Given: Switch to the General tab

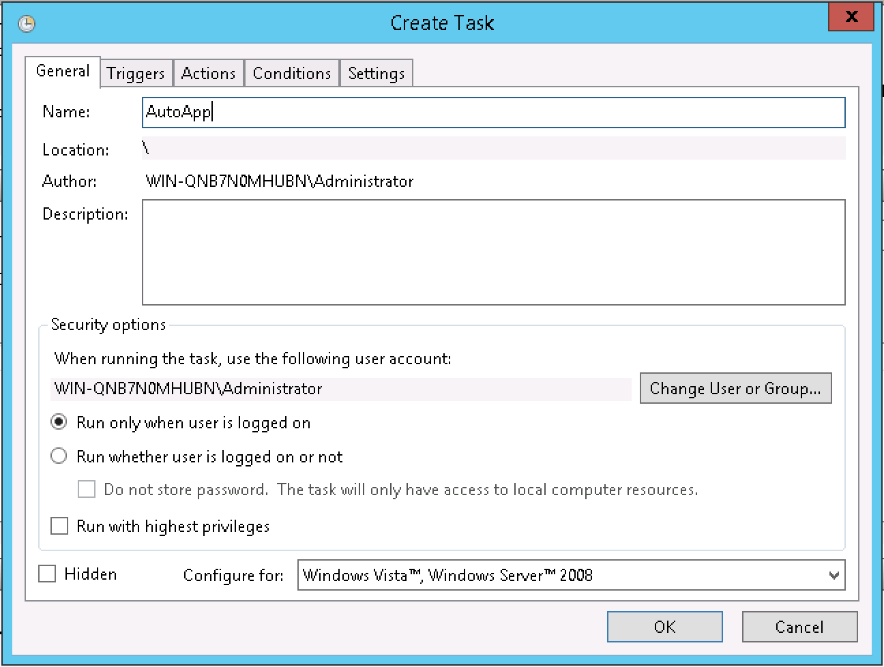Looking at the screenshot, I should 63,72.
